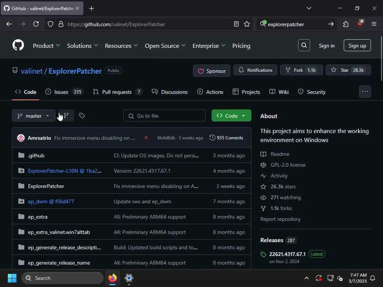Open the Actions tab
The image size is (383, 287).
click(x=210, y=92)
